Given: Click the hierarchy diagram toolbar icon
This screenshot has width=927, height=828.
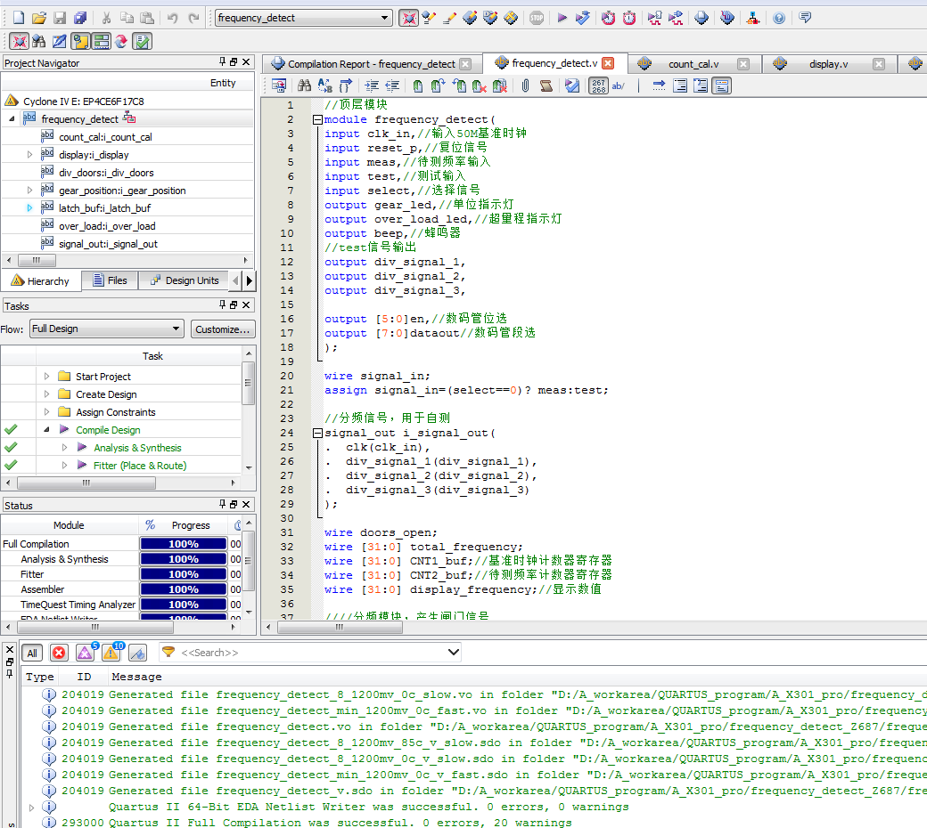Looking at the screenshot, I should (752, 18).
